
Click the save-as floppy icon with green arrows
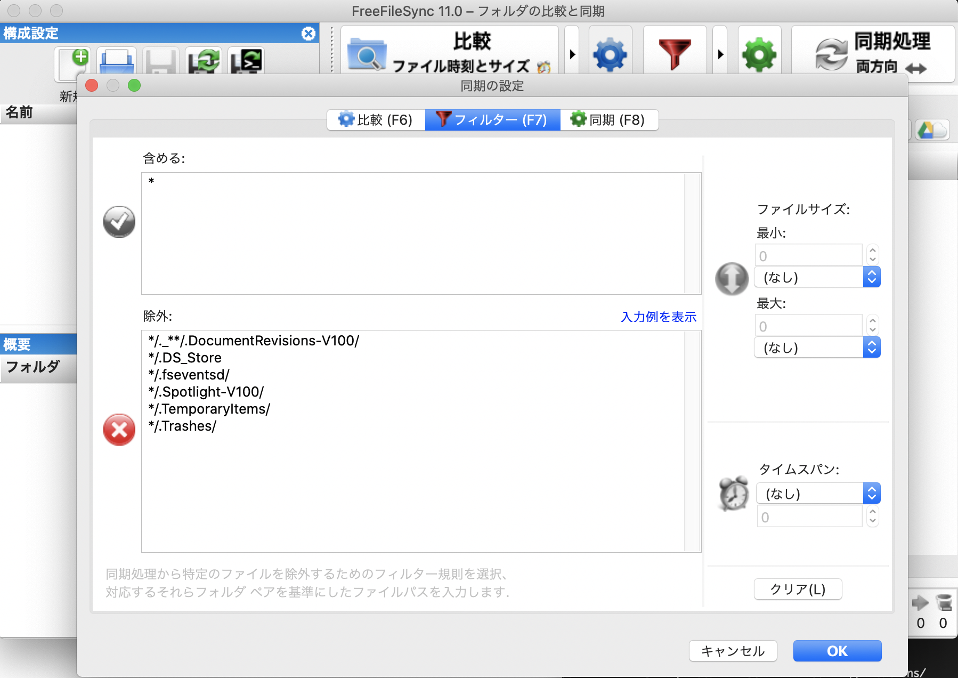[204, 62]
